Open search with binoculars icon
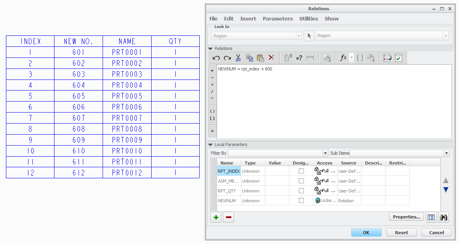The width and height of the screenshot is (459, 244). [x=444, y=217]
